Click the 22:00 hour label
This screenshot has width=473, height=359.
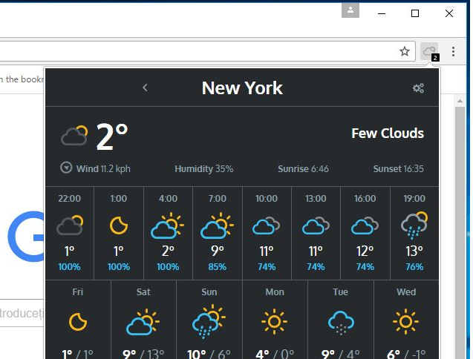point(69,199)
